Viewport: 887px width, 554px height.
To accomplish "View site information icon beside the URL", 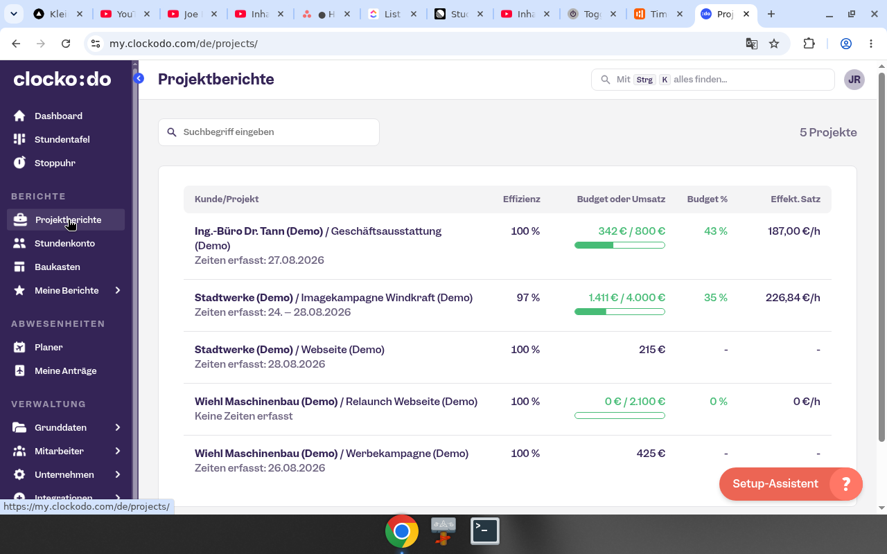I will [x=96, y=44].
